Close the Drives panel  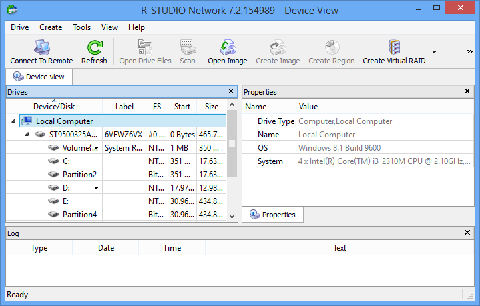click(x=231, y=91)
